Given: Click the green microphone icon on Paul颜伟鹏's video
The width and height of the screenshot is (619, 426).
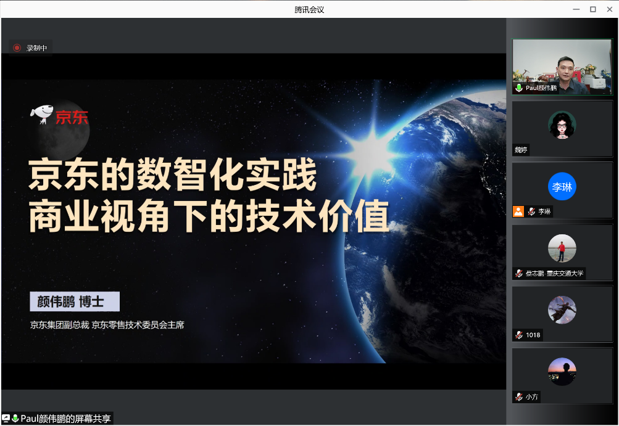Looking at the screenshot, I should click(x=519, y=88).
